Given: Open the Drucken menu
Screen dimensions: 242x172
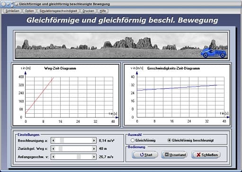Looking at the screenshot, I should click(88, 11).
